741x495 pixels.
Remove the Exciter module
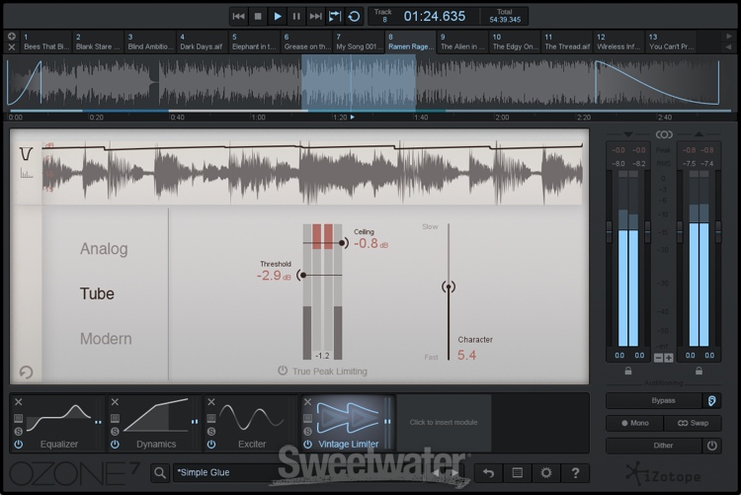click(x=211, y=402)
